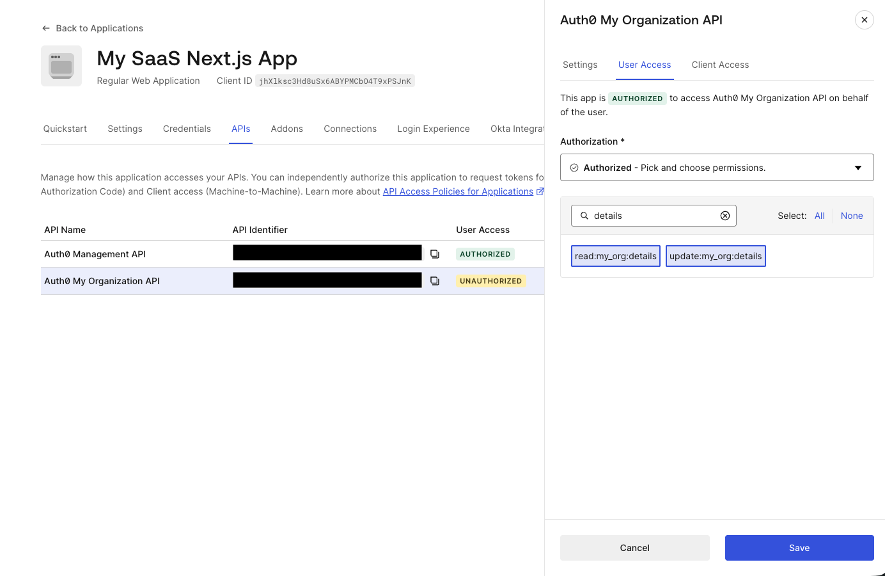Clear the details search query

725,216
